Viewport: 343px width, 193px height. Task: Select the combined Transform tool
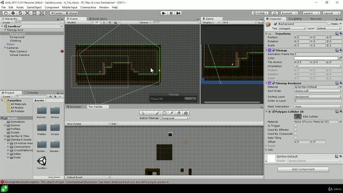click(42, 13)
